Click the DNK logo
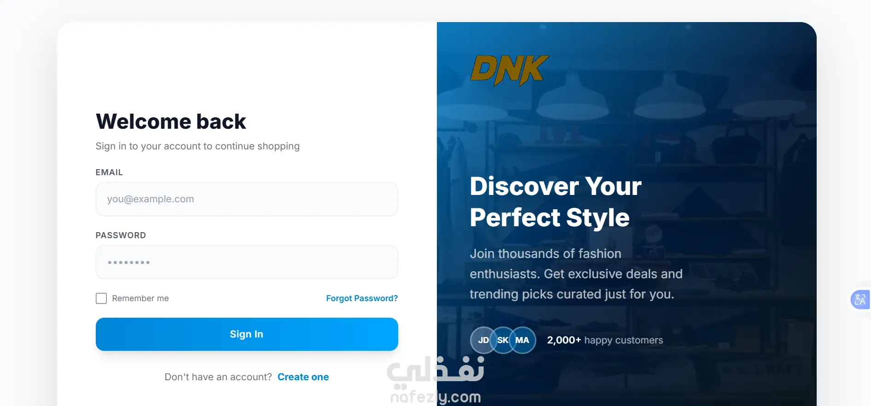The height and width of the screenshot is (406, 871). point(510,70)
